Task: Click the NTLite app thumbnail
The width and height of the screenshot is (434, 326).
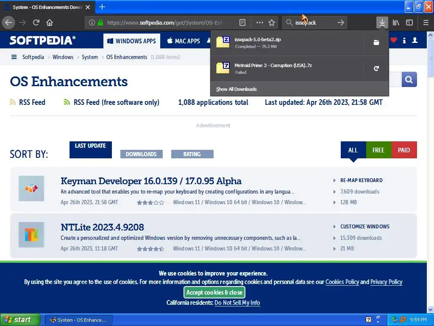Action: click(x=31, y=234)
